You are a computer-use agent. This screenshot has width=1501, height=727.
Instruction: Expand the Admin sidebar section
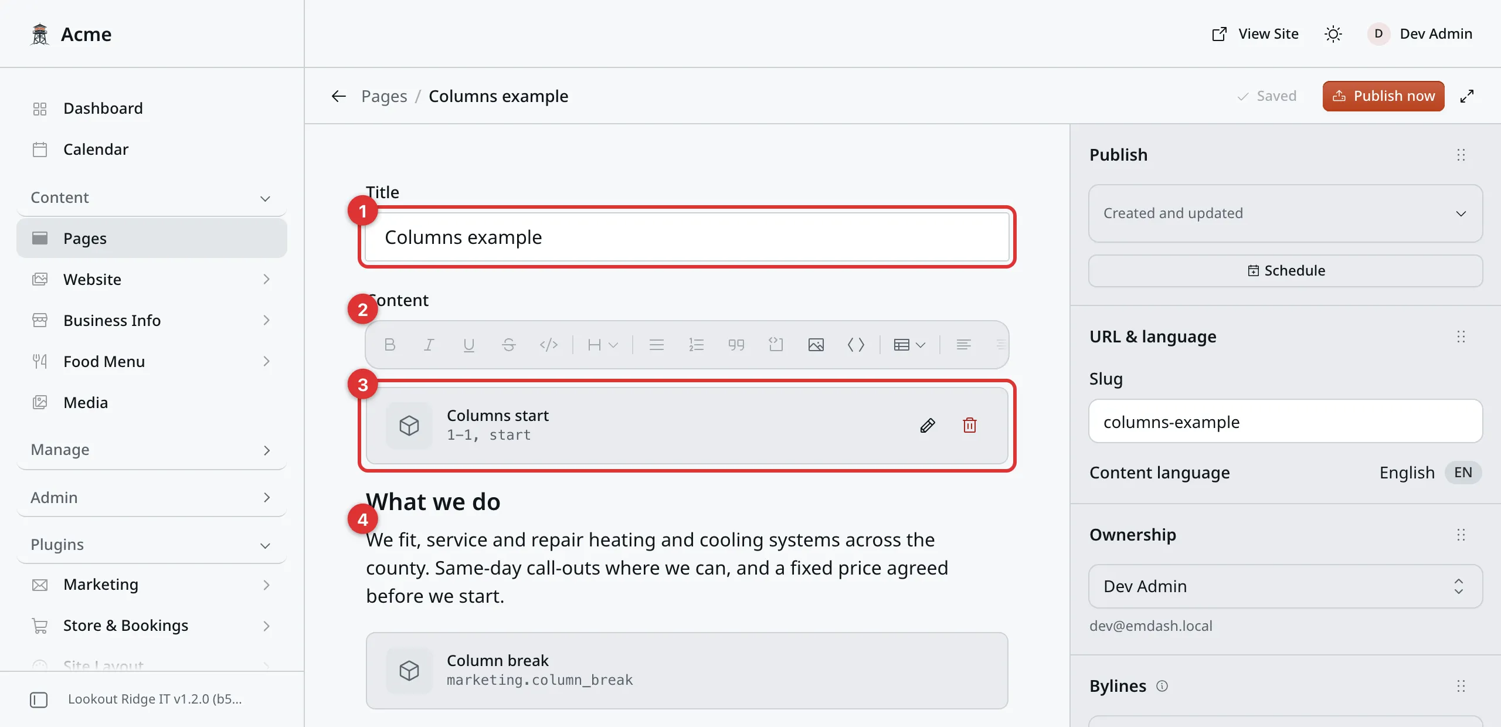click(x=151, y=498)
